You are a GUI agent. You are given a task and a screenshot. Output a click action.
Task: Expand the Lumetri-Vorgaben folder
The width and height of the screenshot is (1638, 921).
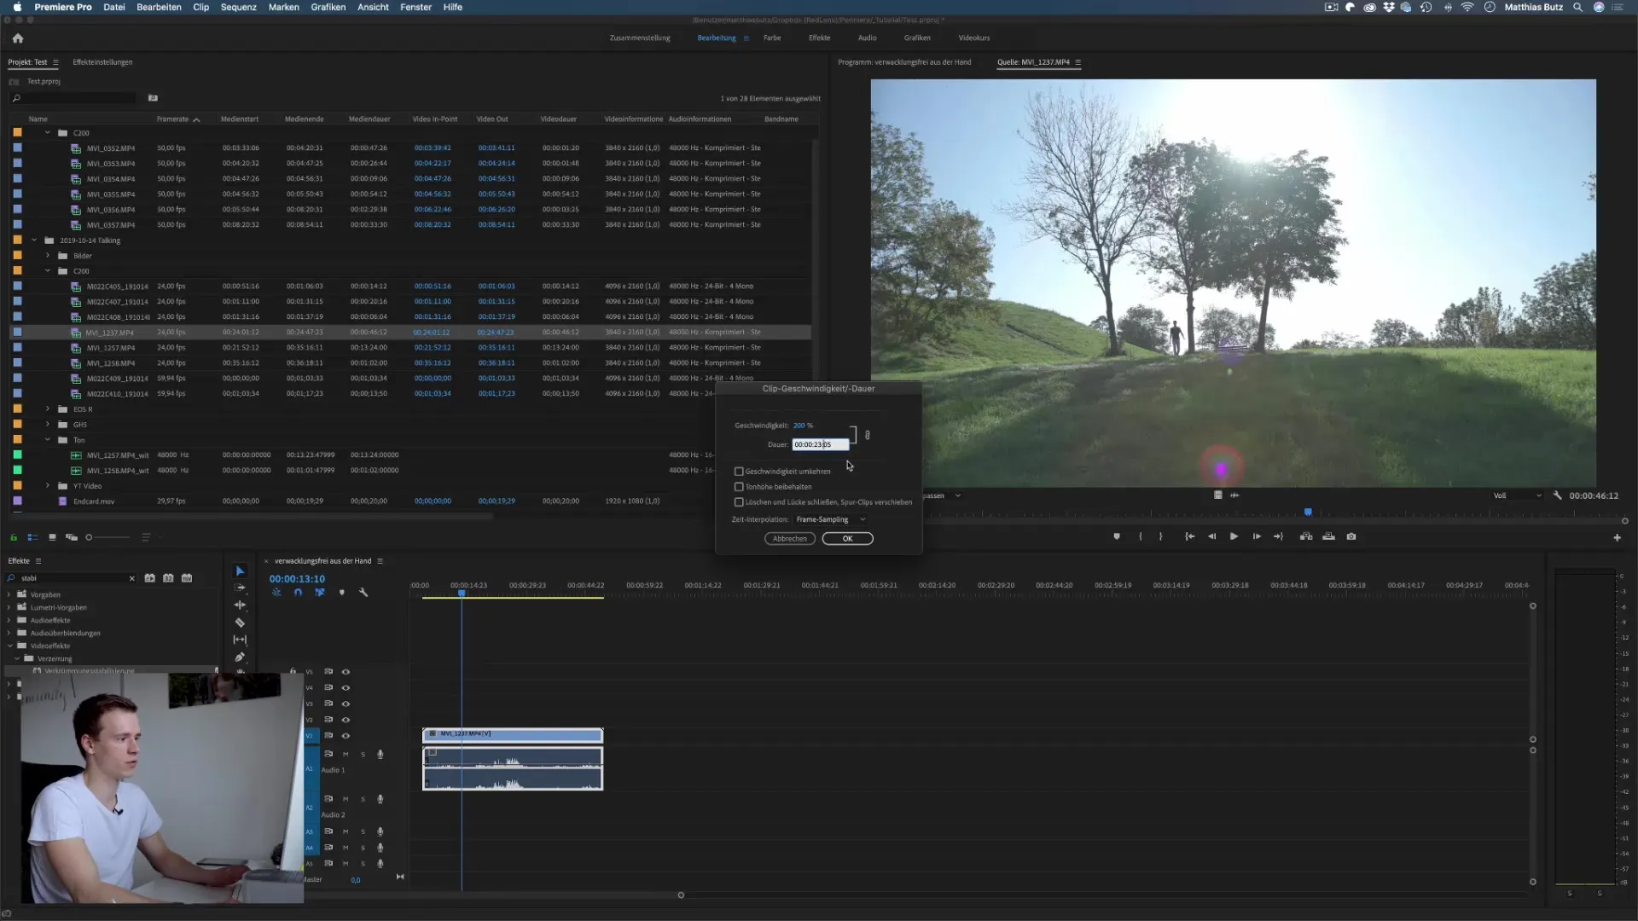[9, 608]
